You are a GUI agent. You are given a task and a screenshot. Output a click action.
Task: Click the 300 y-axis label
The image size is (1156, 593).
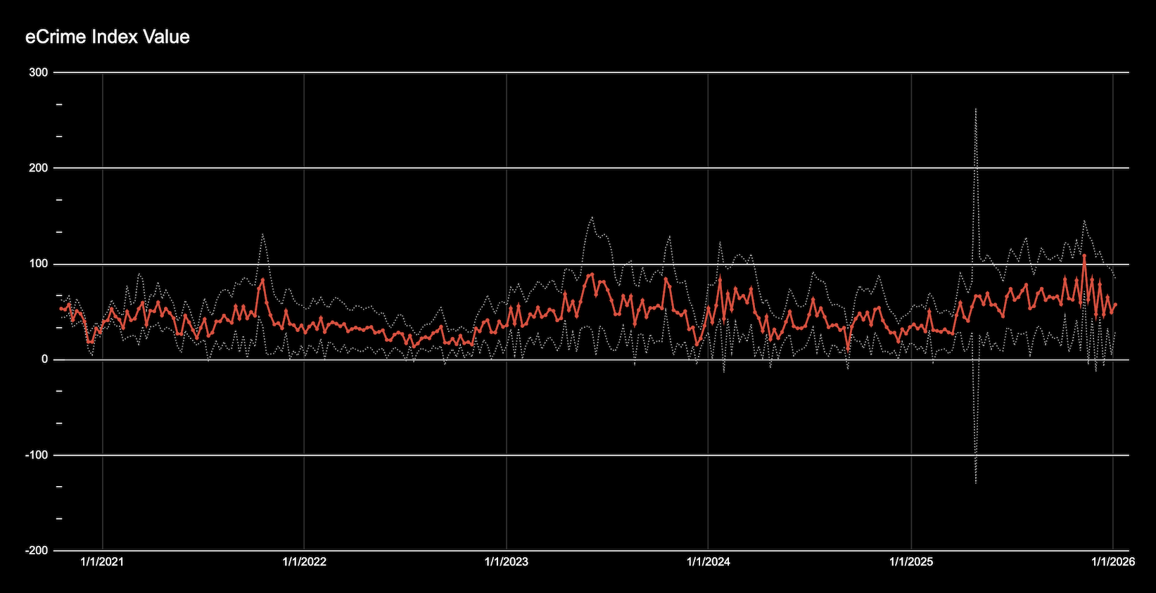point(39,72)
